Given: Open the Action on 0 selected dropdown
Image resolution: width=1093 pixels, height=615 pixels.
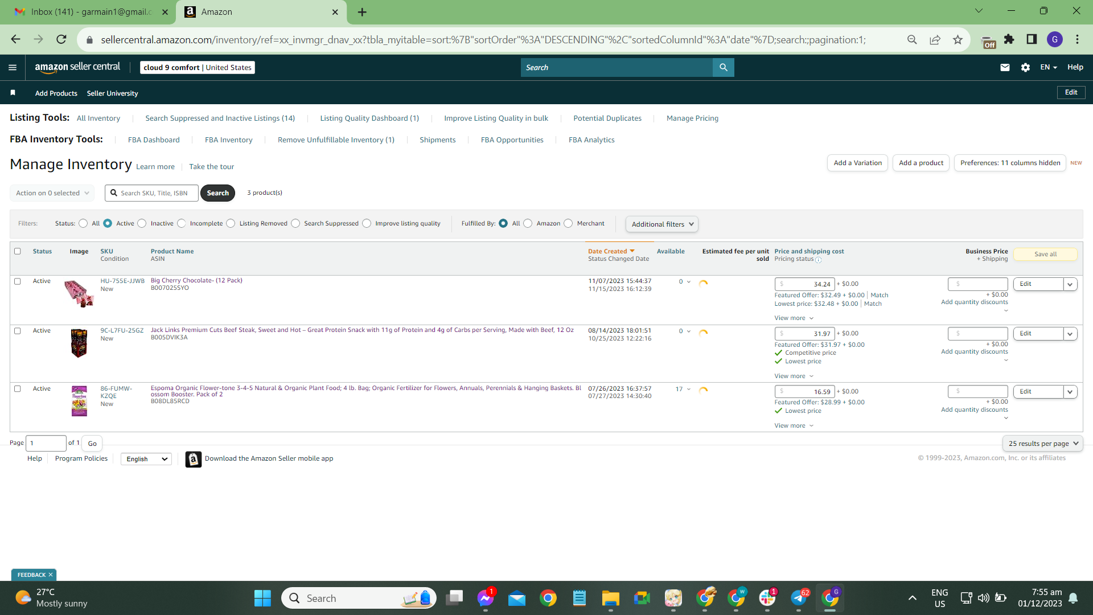Looking at the screenshot, I should pyautogui.click(x=52, y=193).
